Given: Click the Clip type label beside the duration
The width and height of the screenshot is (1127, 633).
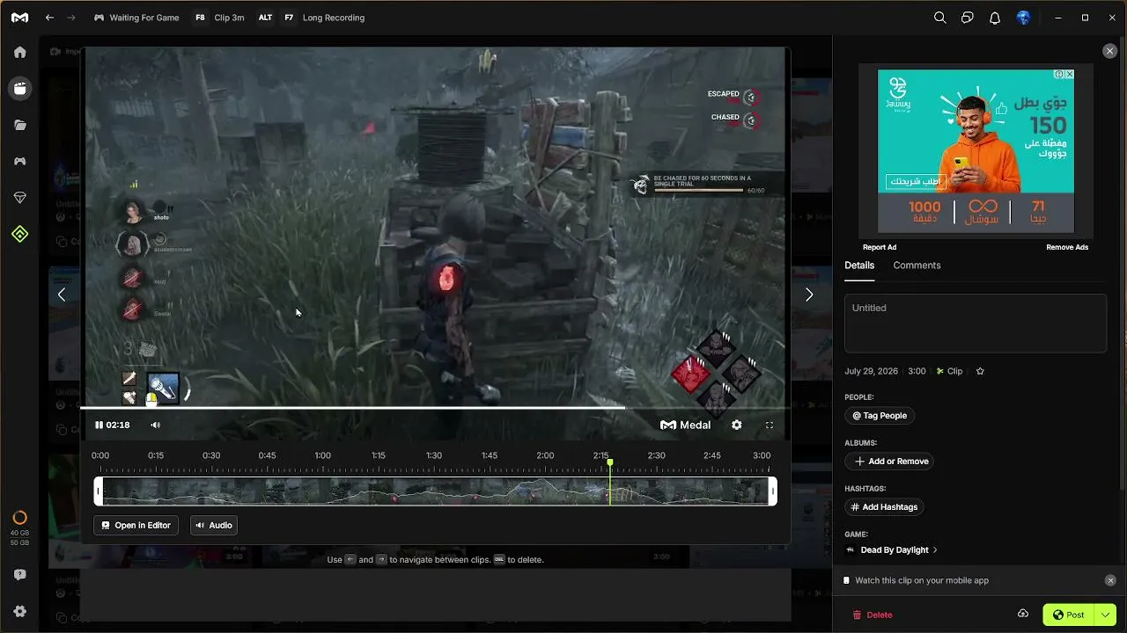Looking at the screenshot, I should 950,371.
